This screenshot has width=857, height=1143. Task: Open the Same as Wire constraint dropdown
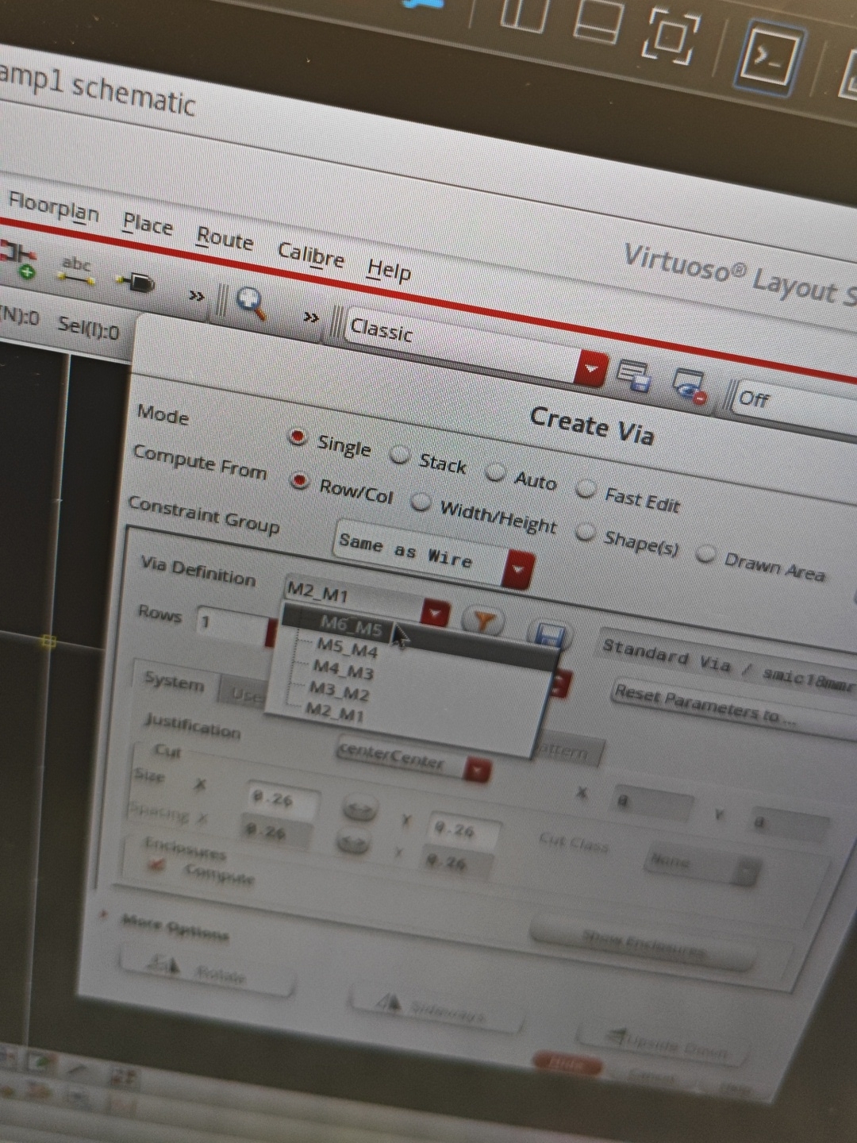pyautogui.click(x=433, y=552)
